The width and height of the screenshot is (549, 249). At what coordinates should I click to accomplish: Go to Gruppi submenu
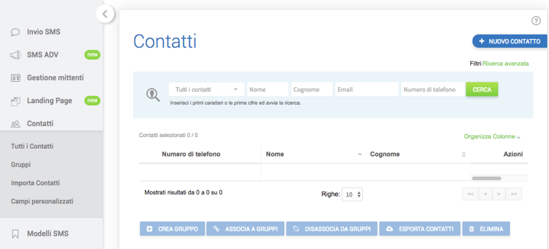21,165
